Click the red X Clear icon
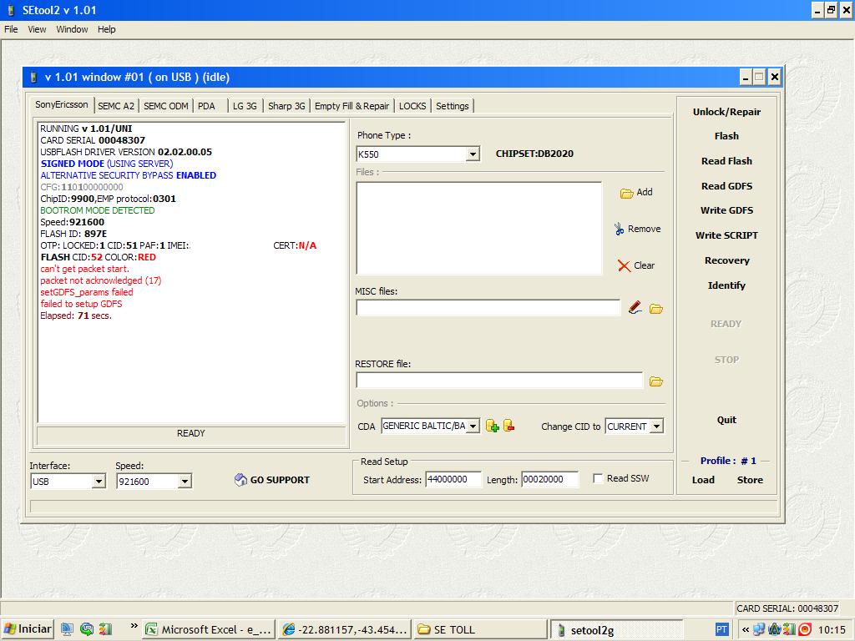Image resolution: width=855 pixels, height=641 pixels. (624, 265)
